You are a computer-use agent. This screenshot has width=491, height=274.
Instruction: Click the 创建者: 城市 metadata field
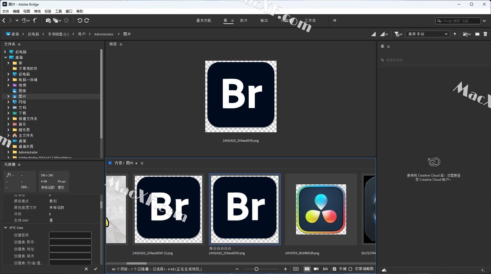point(70,256)
